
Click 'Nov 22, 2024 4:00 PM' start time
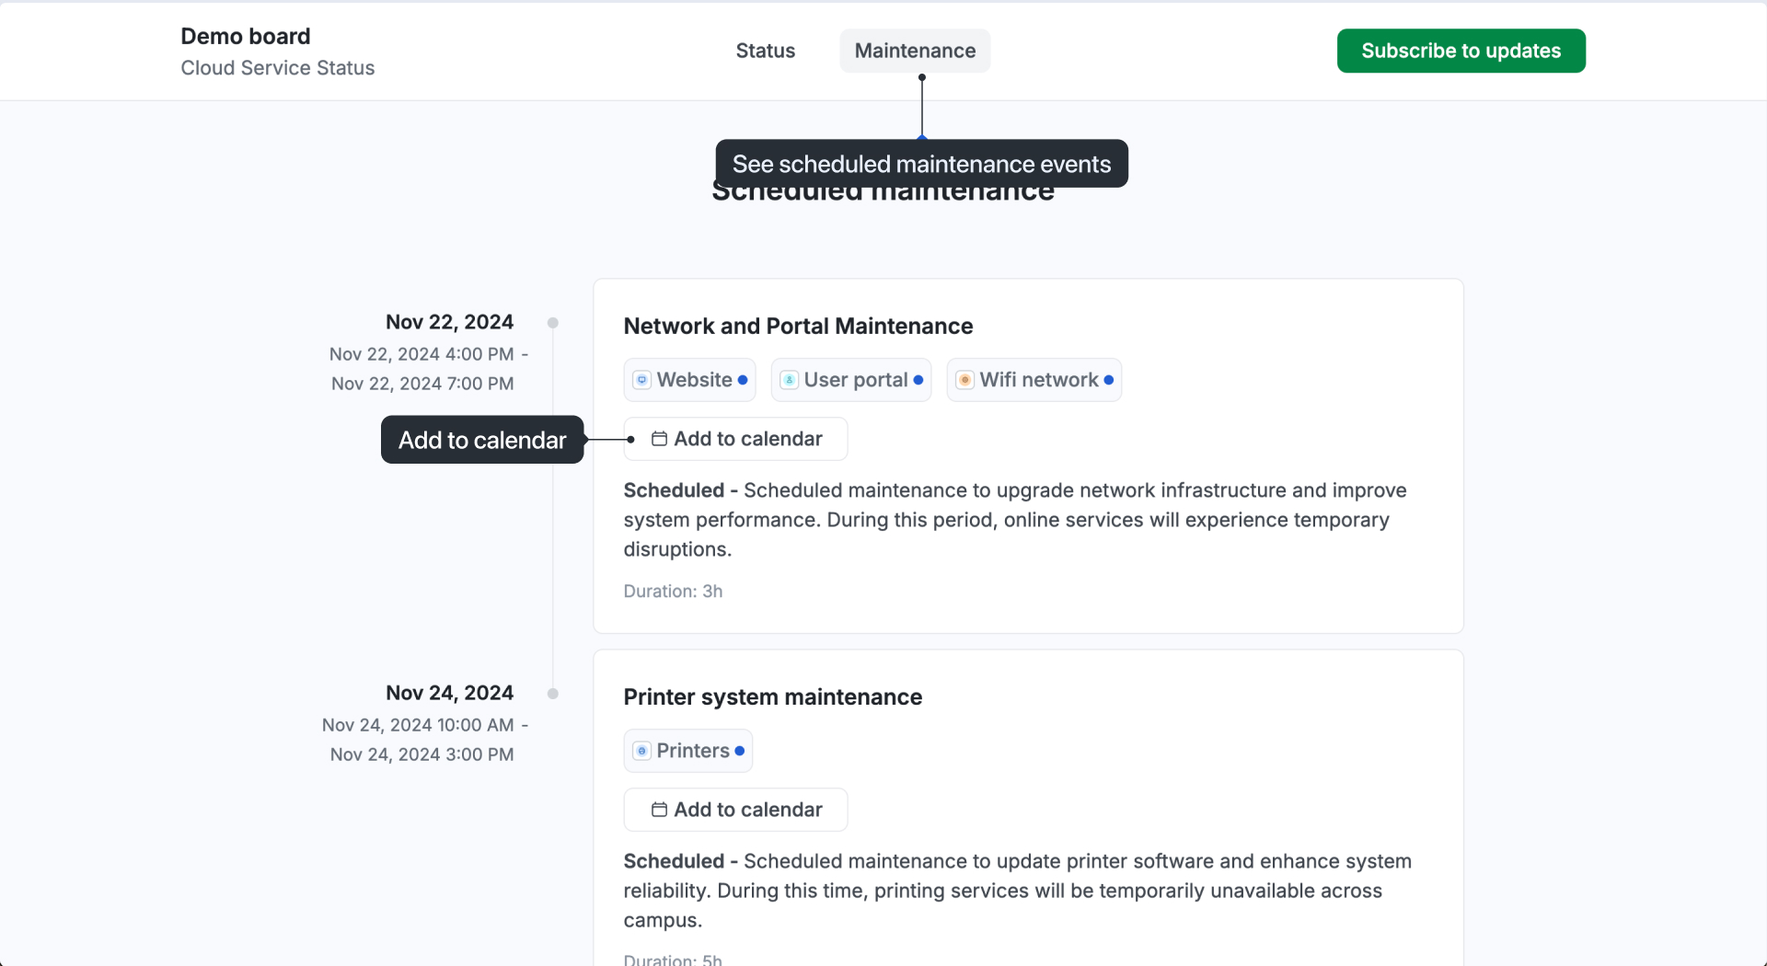pos(422,354)
